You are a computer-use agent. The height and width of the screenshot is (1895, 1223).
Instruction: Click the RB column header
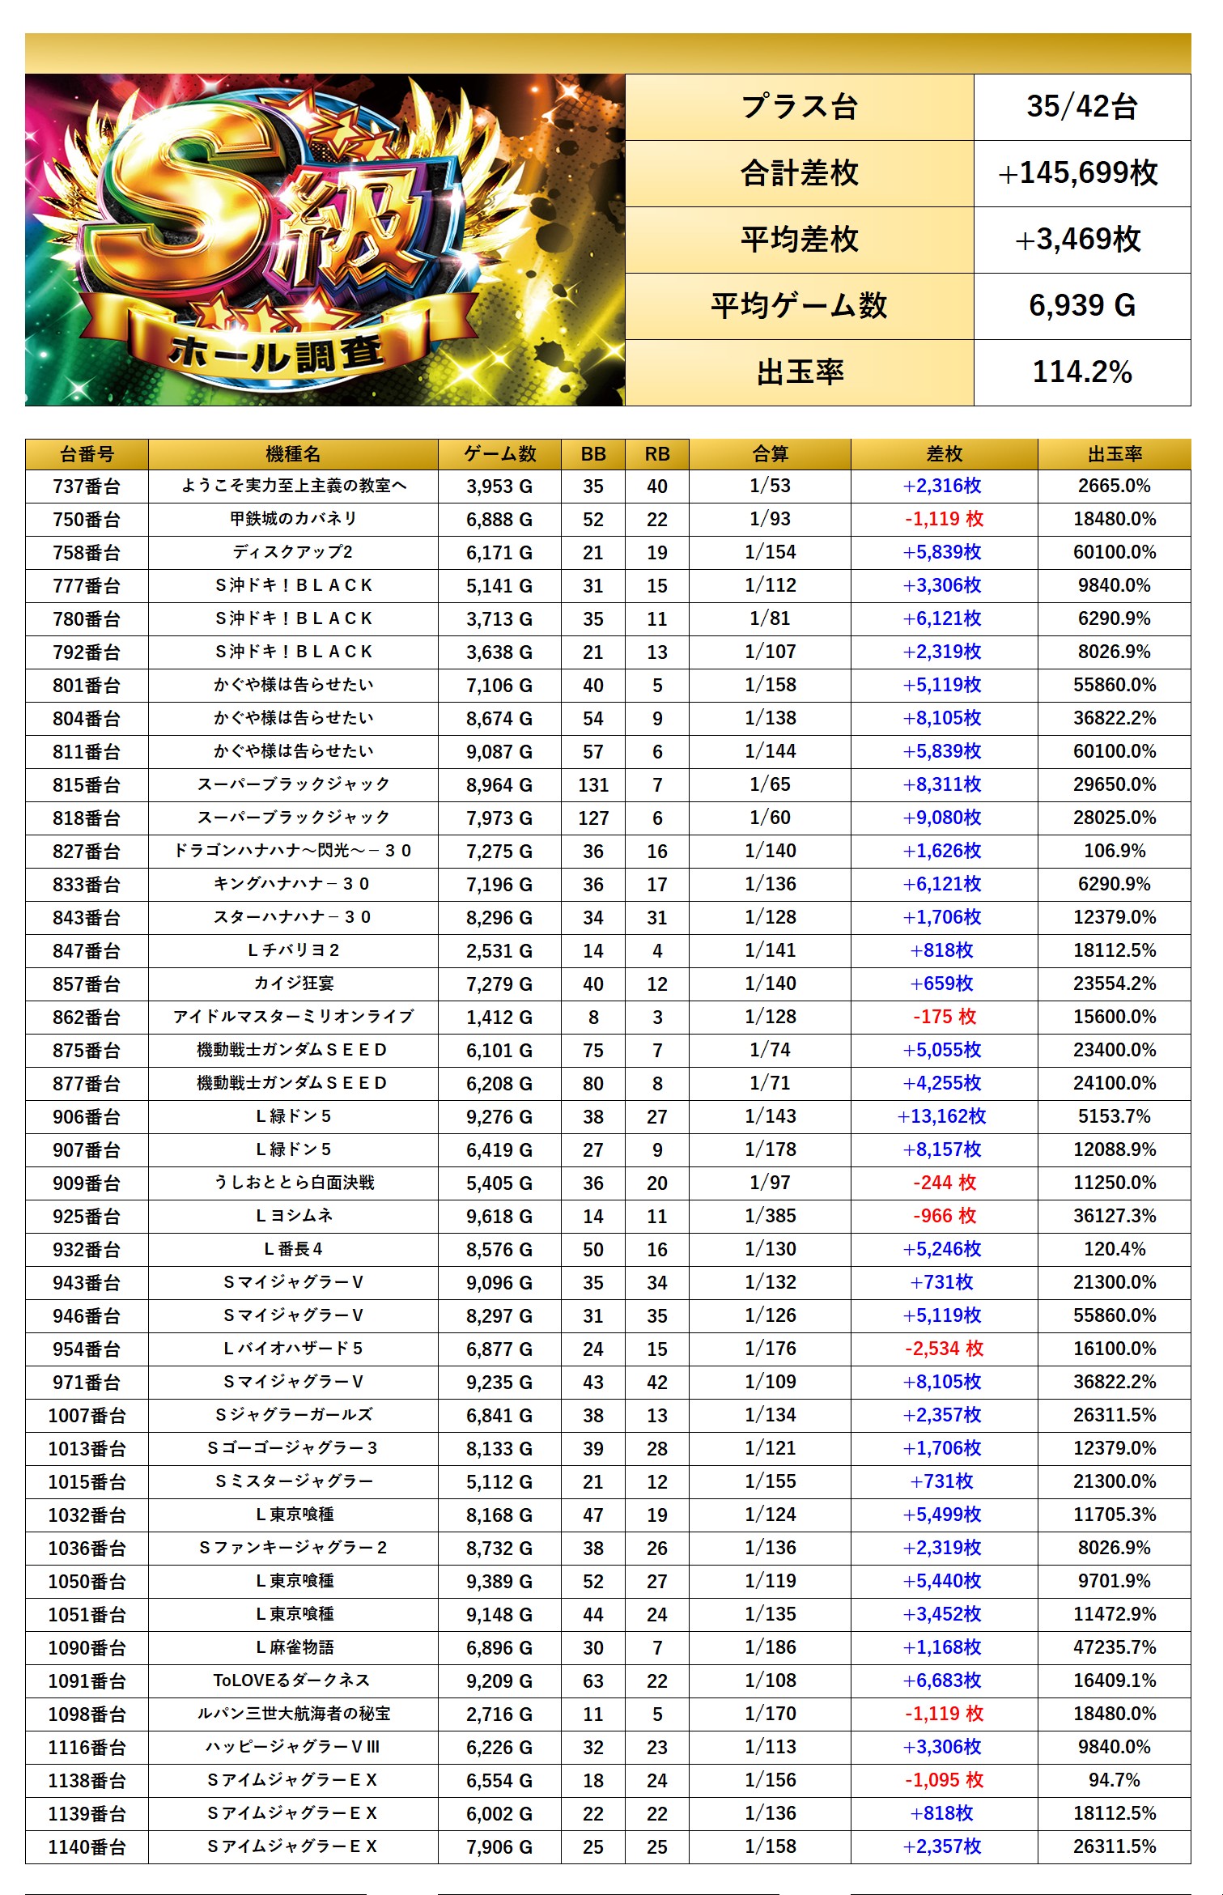(x=657, y=454)
